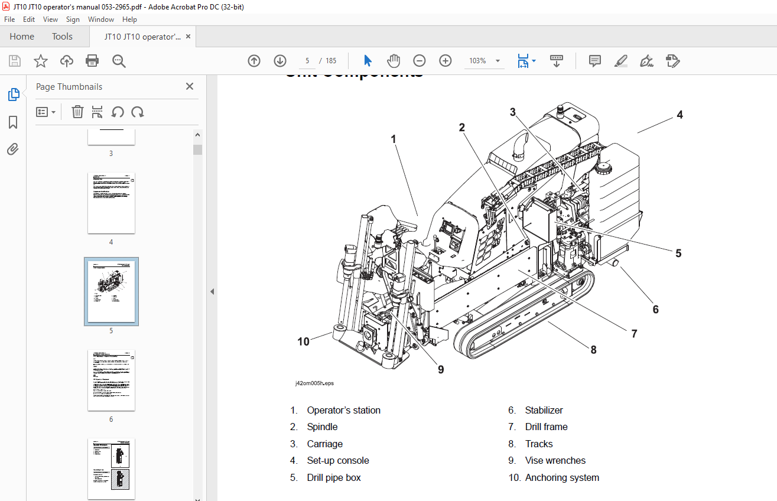Print the document
The width and height of the screenshot is (777, 501).
[x=92, y=61]
